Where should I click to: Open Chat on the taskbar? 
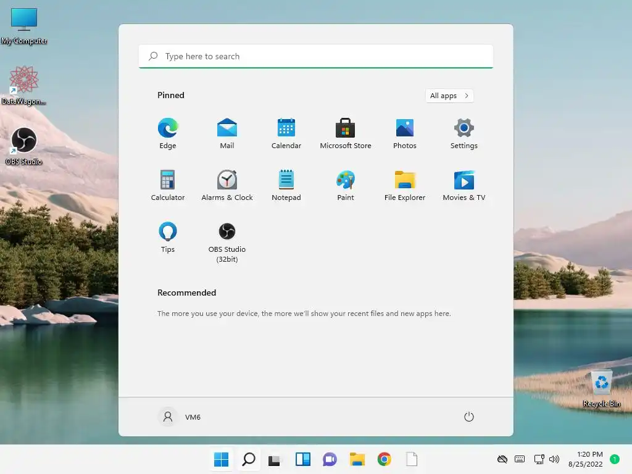coord(330,459)
